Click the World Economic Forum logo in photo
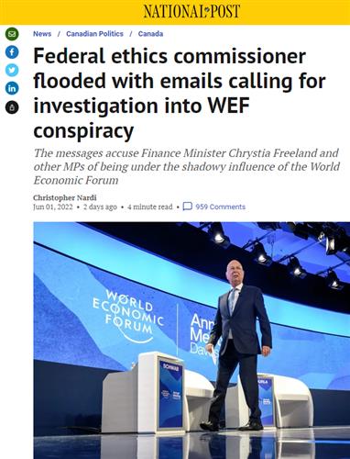 click(x=128, y=316)
